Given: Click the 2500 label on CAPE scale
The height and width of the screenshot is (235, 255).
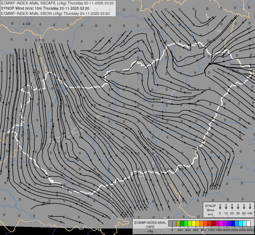Looking at the screenshot, I should point(235,230).
